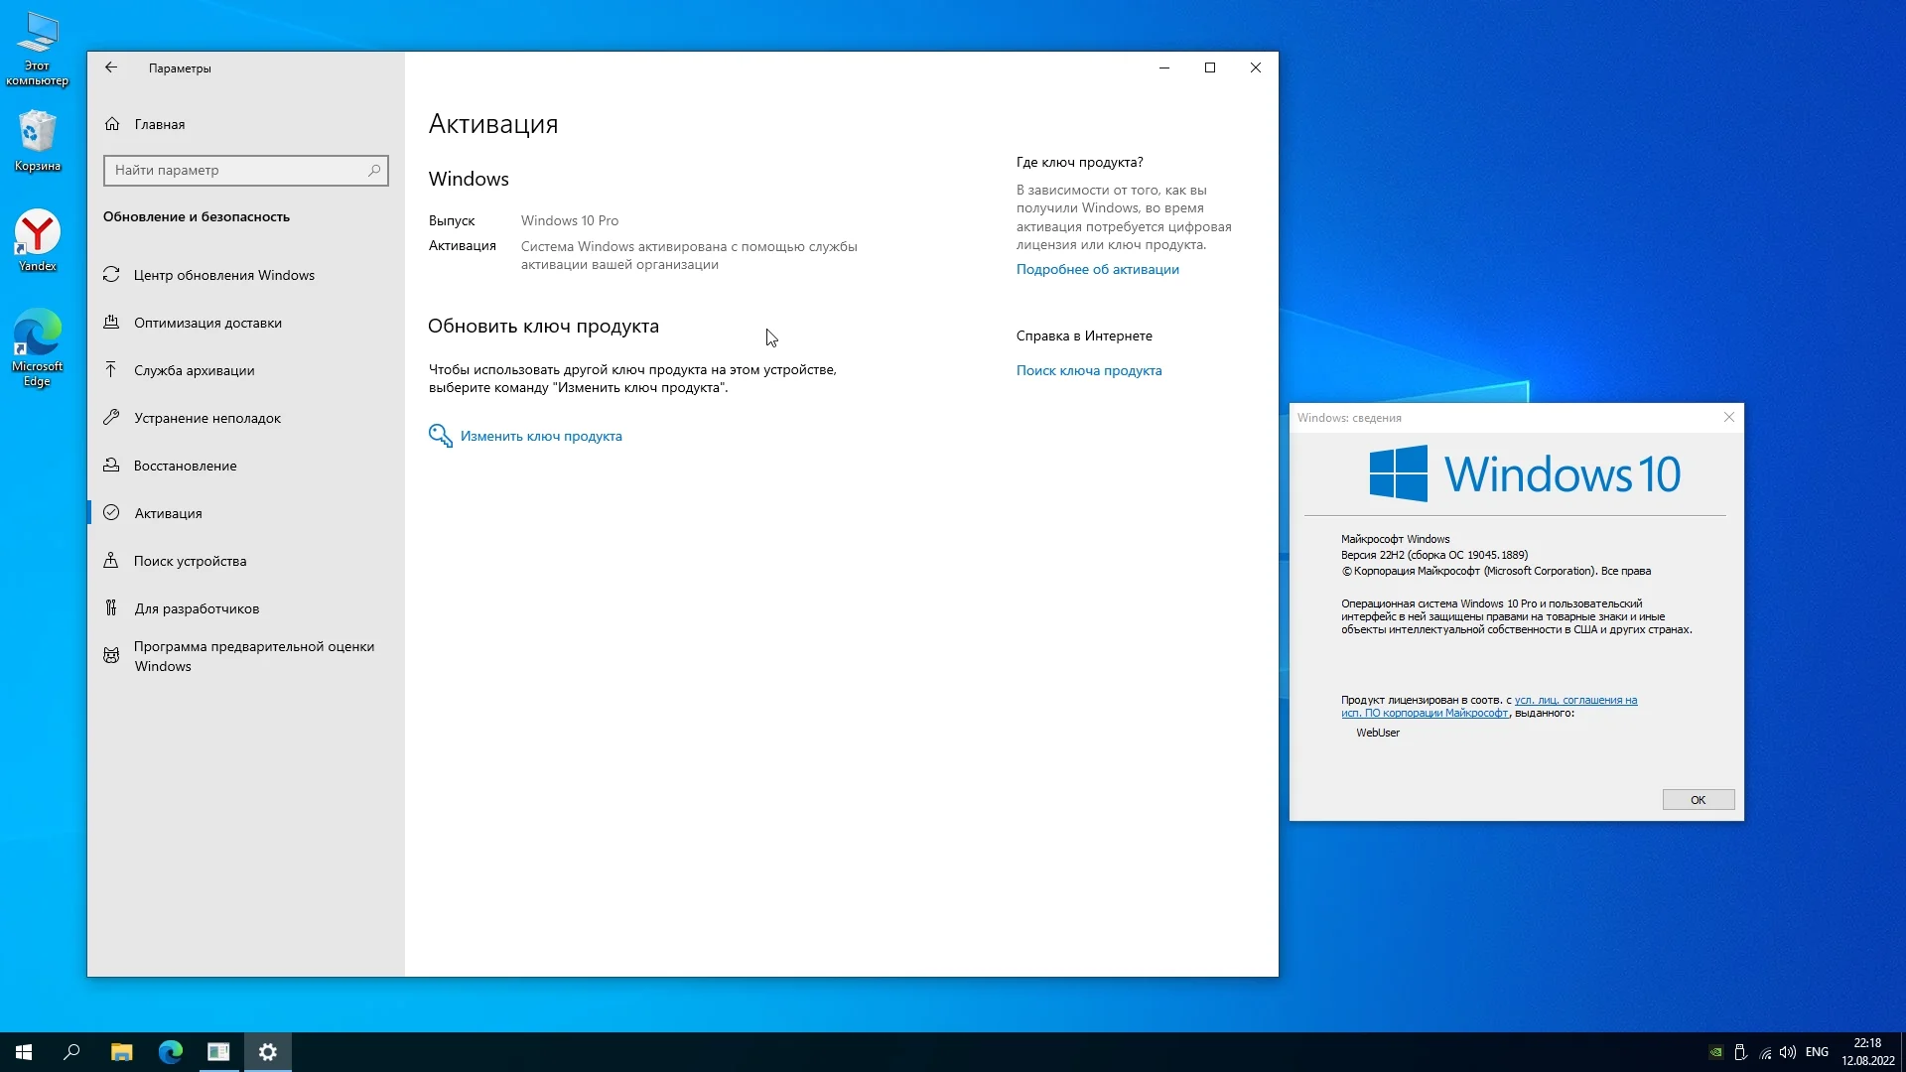Open Поиск устройства settings
1906x1072 pixels.
(x=190, y=561)
